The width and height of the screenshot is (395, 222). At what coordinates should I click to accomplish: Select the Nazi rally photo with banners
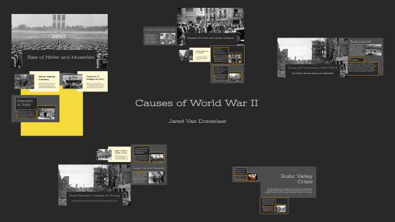coord(59,32)
